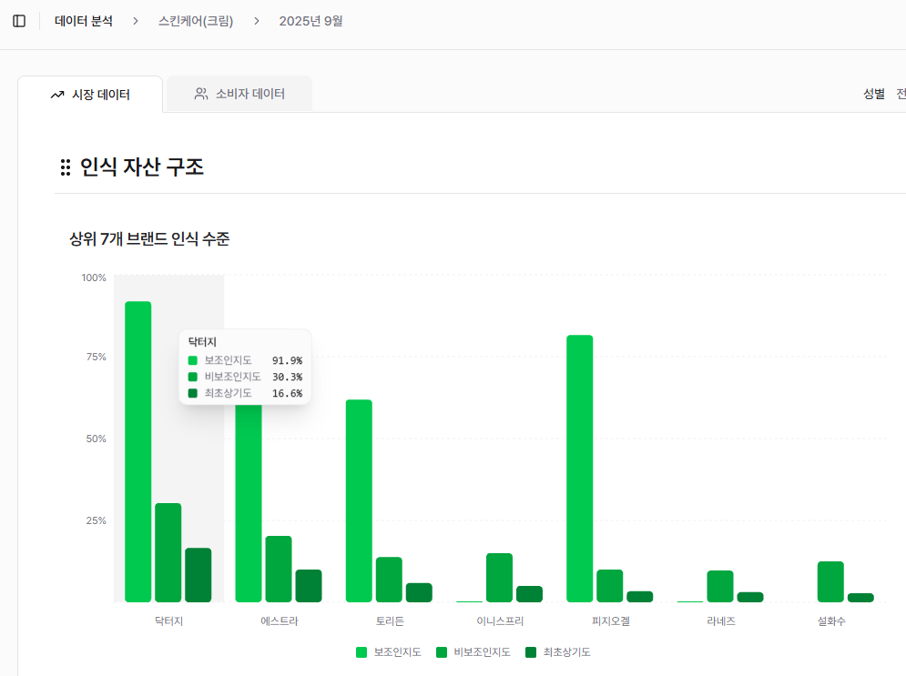Click the 100% y-axis label
The image size is (906, 676).
(x=94, y=277)
